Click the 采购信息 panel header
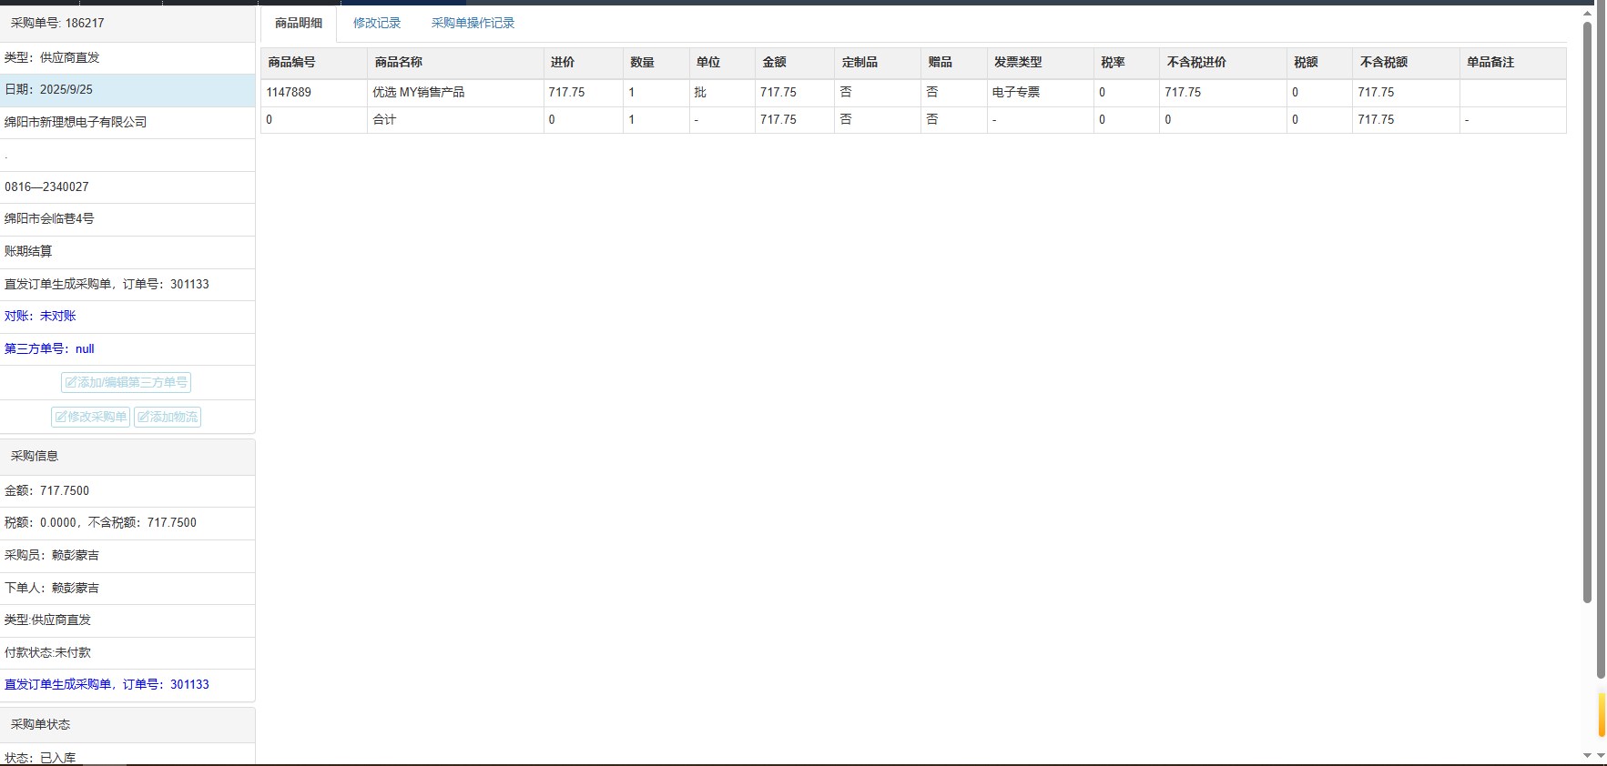This screenshot has width=1607, height=766. click(35, 456)
